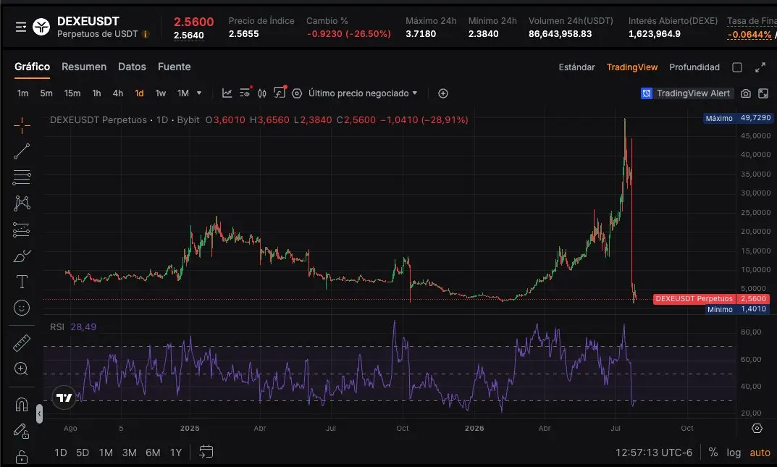Viewport: 777px width, 467px height.
Task: Set date range to 3M
Action: [x=130, y=453]
